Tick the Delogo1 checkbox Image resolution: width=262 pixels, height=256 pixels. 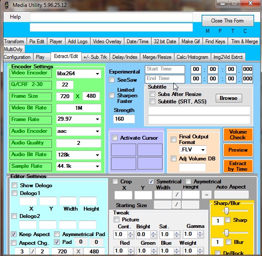pyautogui.click(x=15, y=193)
